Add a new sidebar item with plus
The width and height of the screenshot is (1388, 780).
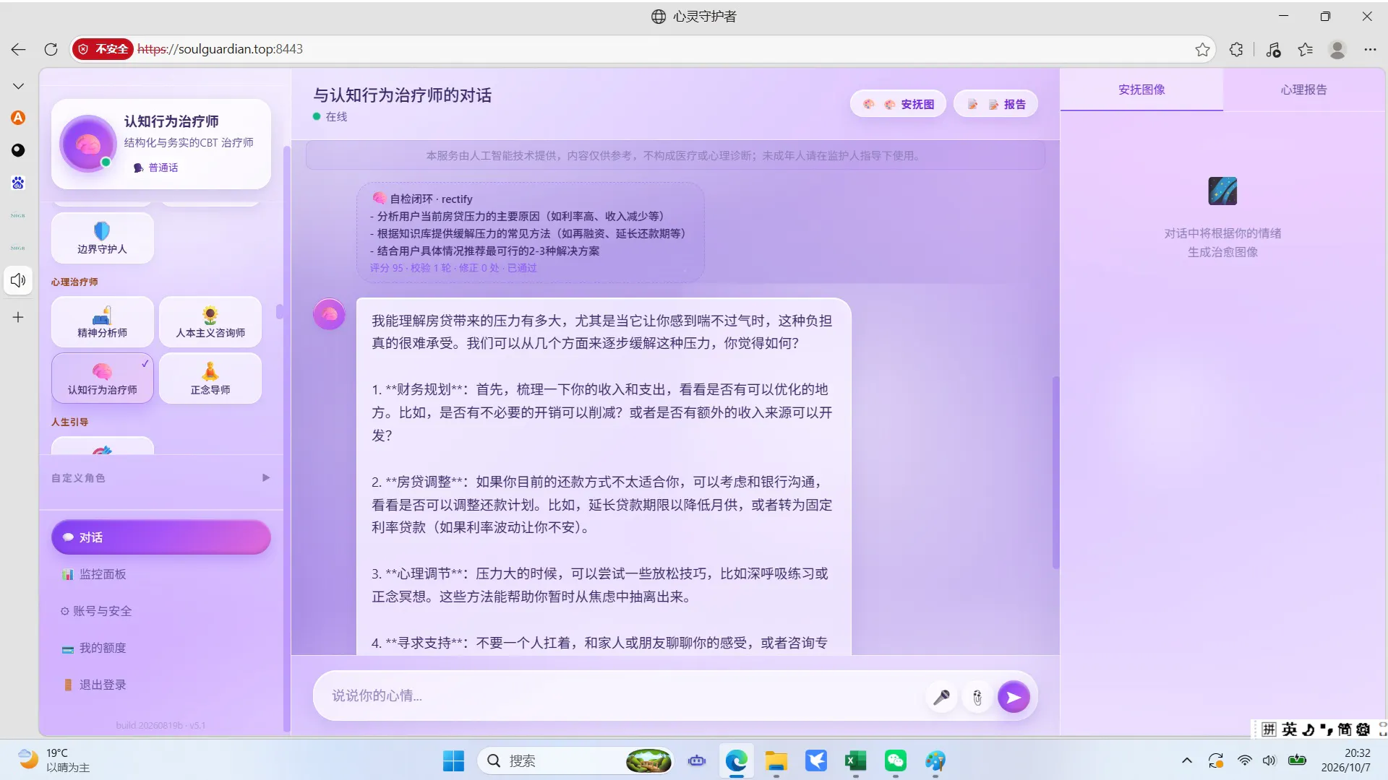point(18,317)
